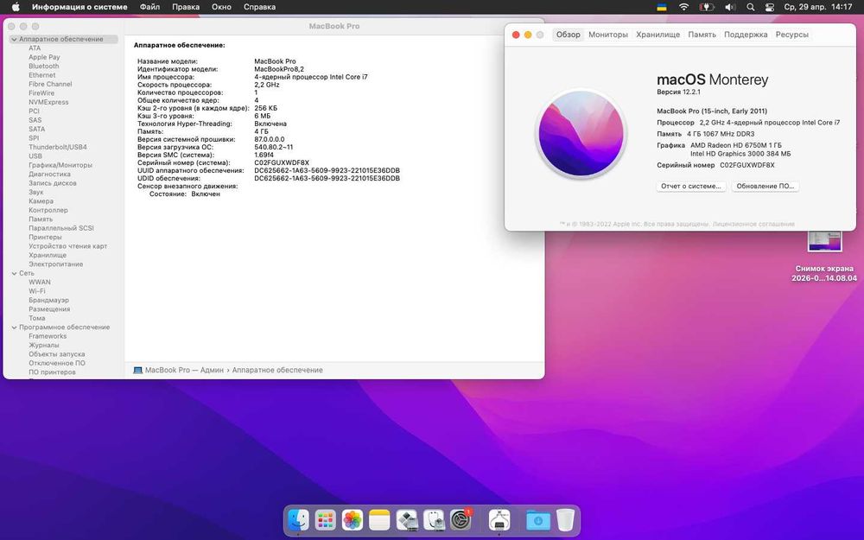Image resolution: width=864 pixels, height=540 pixels.
Task: Click the Ukrainian flag input source icon
Action: coord(662,7)
